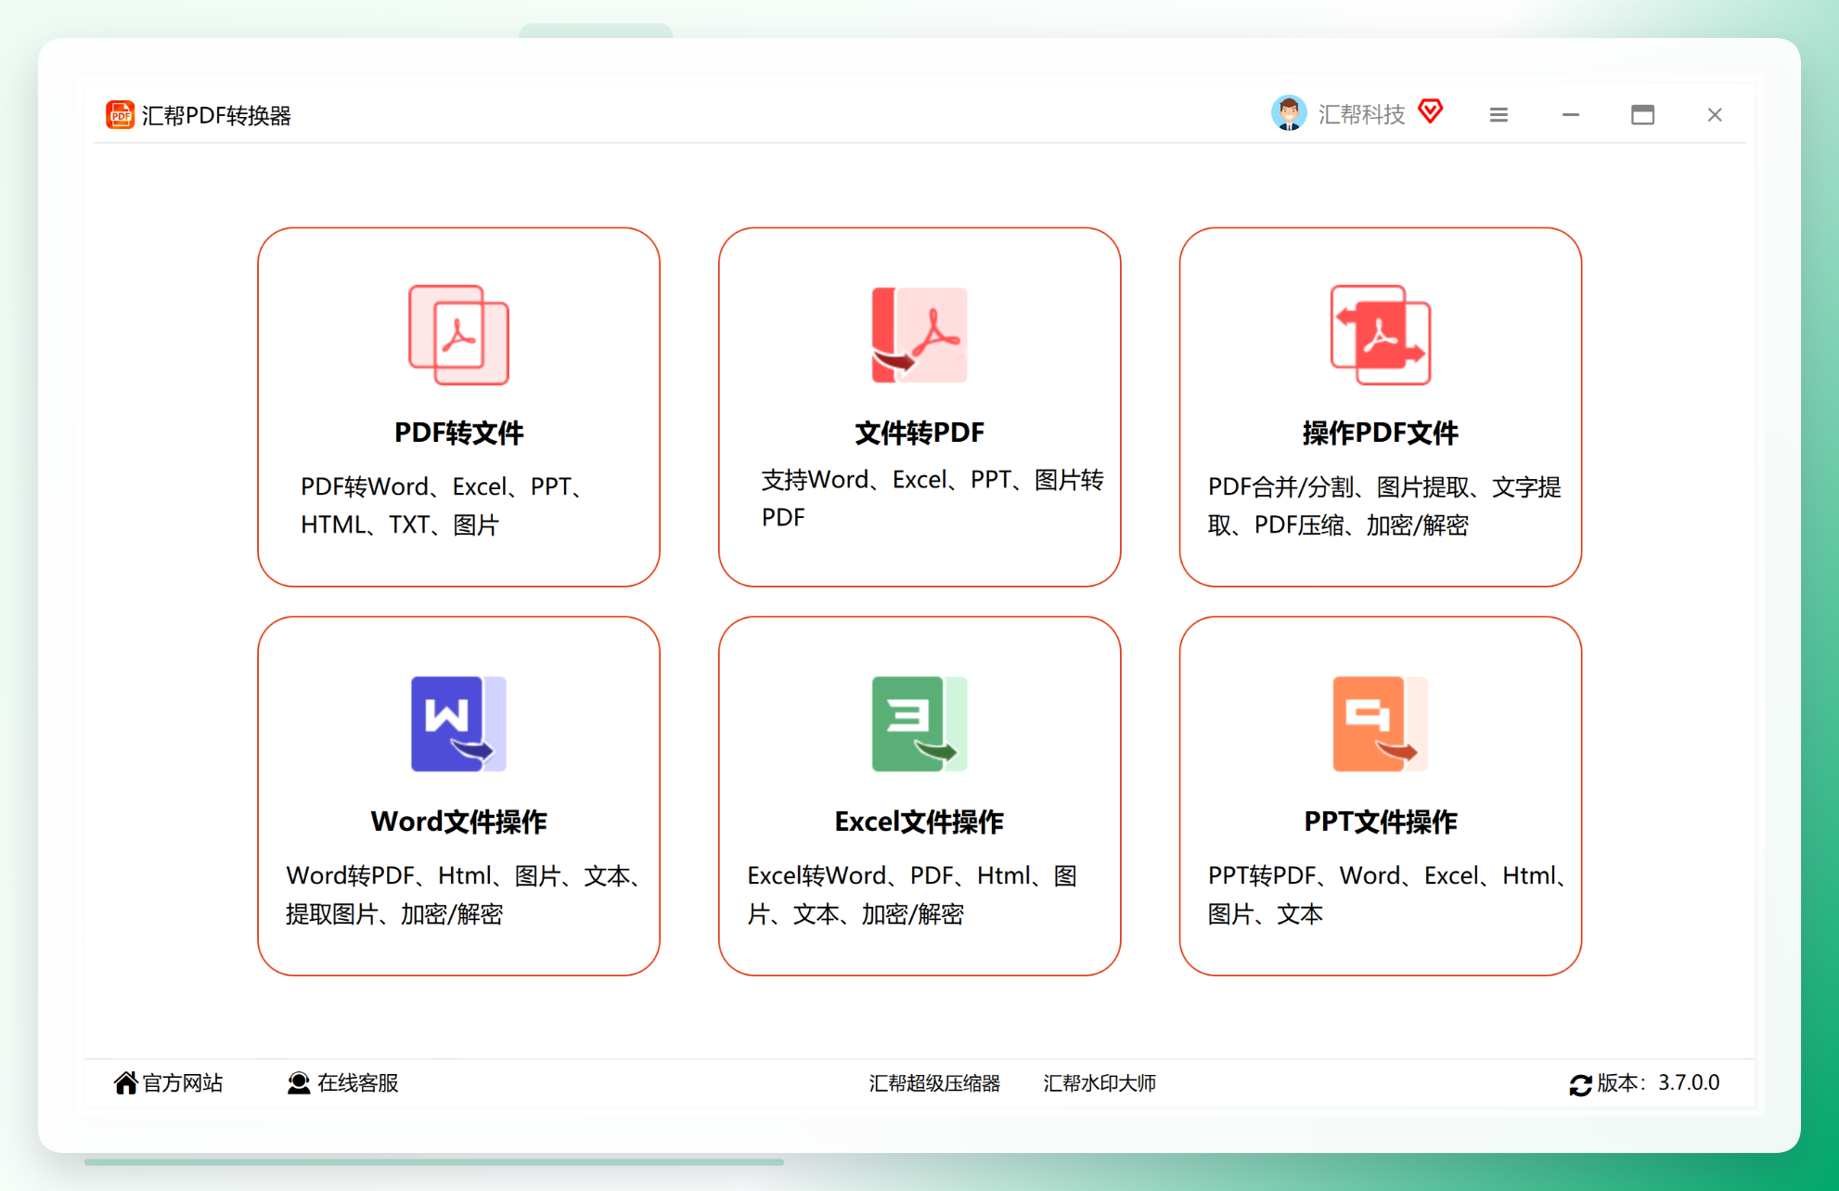Click the red VIP diamond icon

pos(1431,111)
